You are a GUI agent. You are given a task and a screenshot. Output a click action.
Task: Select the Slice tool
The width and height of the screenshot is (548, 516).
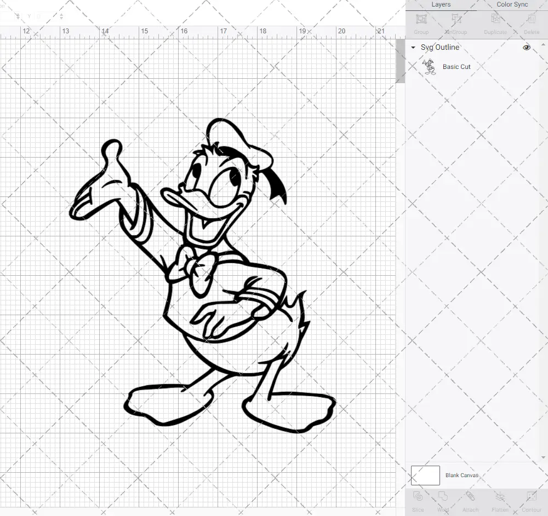point(418,501)
